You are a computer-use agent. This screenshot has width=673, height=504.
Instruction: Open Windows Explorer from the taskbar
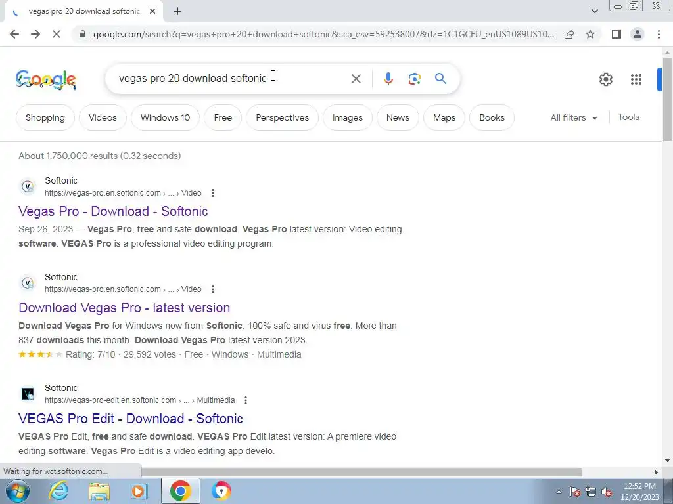click(99, 491)
